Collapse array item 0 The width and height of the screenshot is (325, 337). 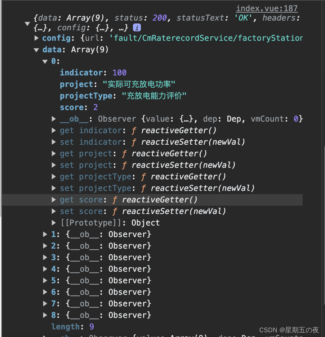(45, 61)
